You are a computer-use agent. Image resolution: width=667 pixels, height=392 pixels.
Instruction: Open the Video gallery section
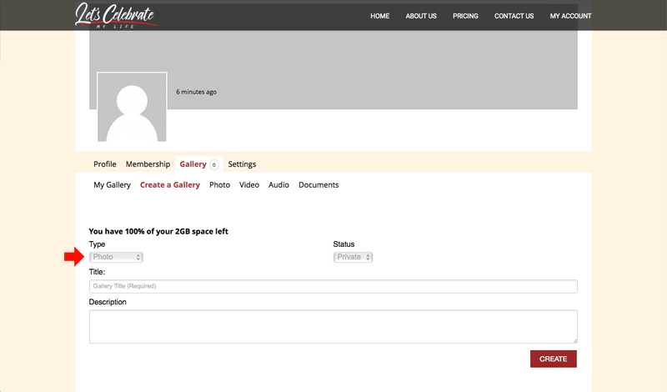click(x=248, y=184)
